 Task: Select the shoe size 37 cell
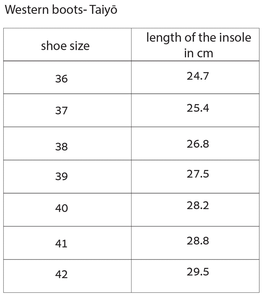[x=62, y=111]
